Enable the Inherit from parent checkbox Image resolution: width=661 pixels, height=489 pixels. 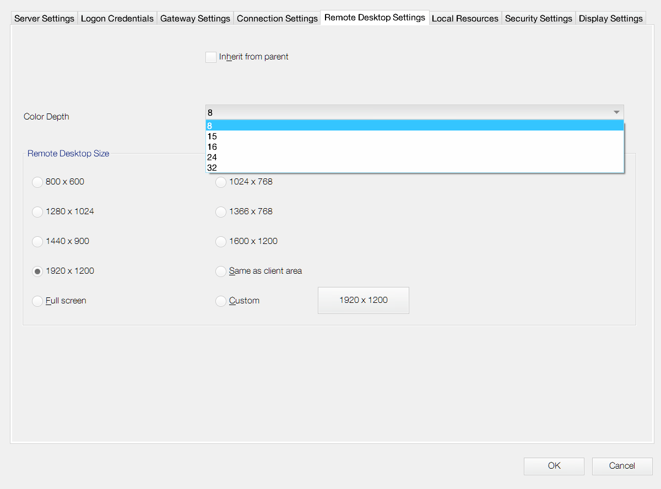click(x=211, y=57)
